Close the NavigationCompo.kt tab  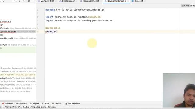pos(128,1)
